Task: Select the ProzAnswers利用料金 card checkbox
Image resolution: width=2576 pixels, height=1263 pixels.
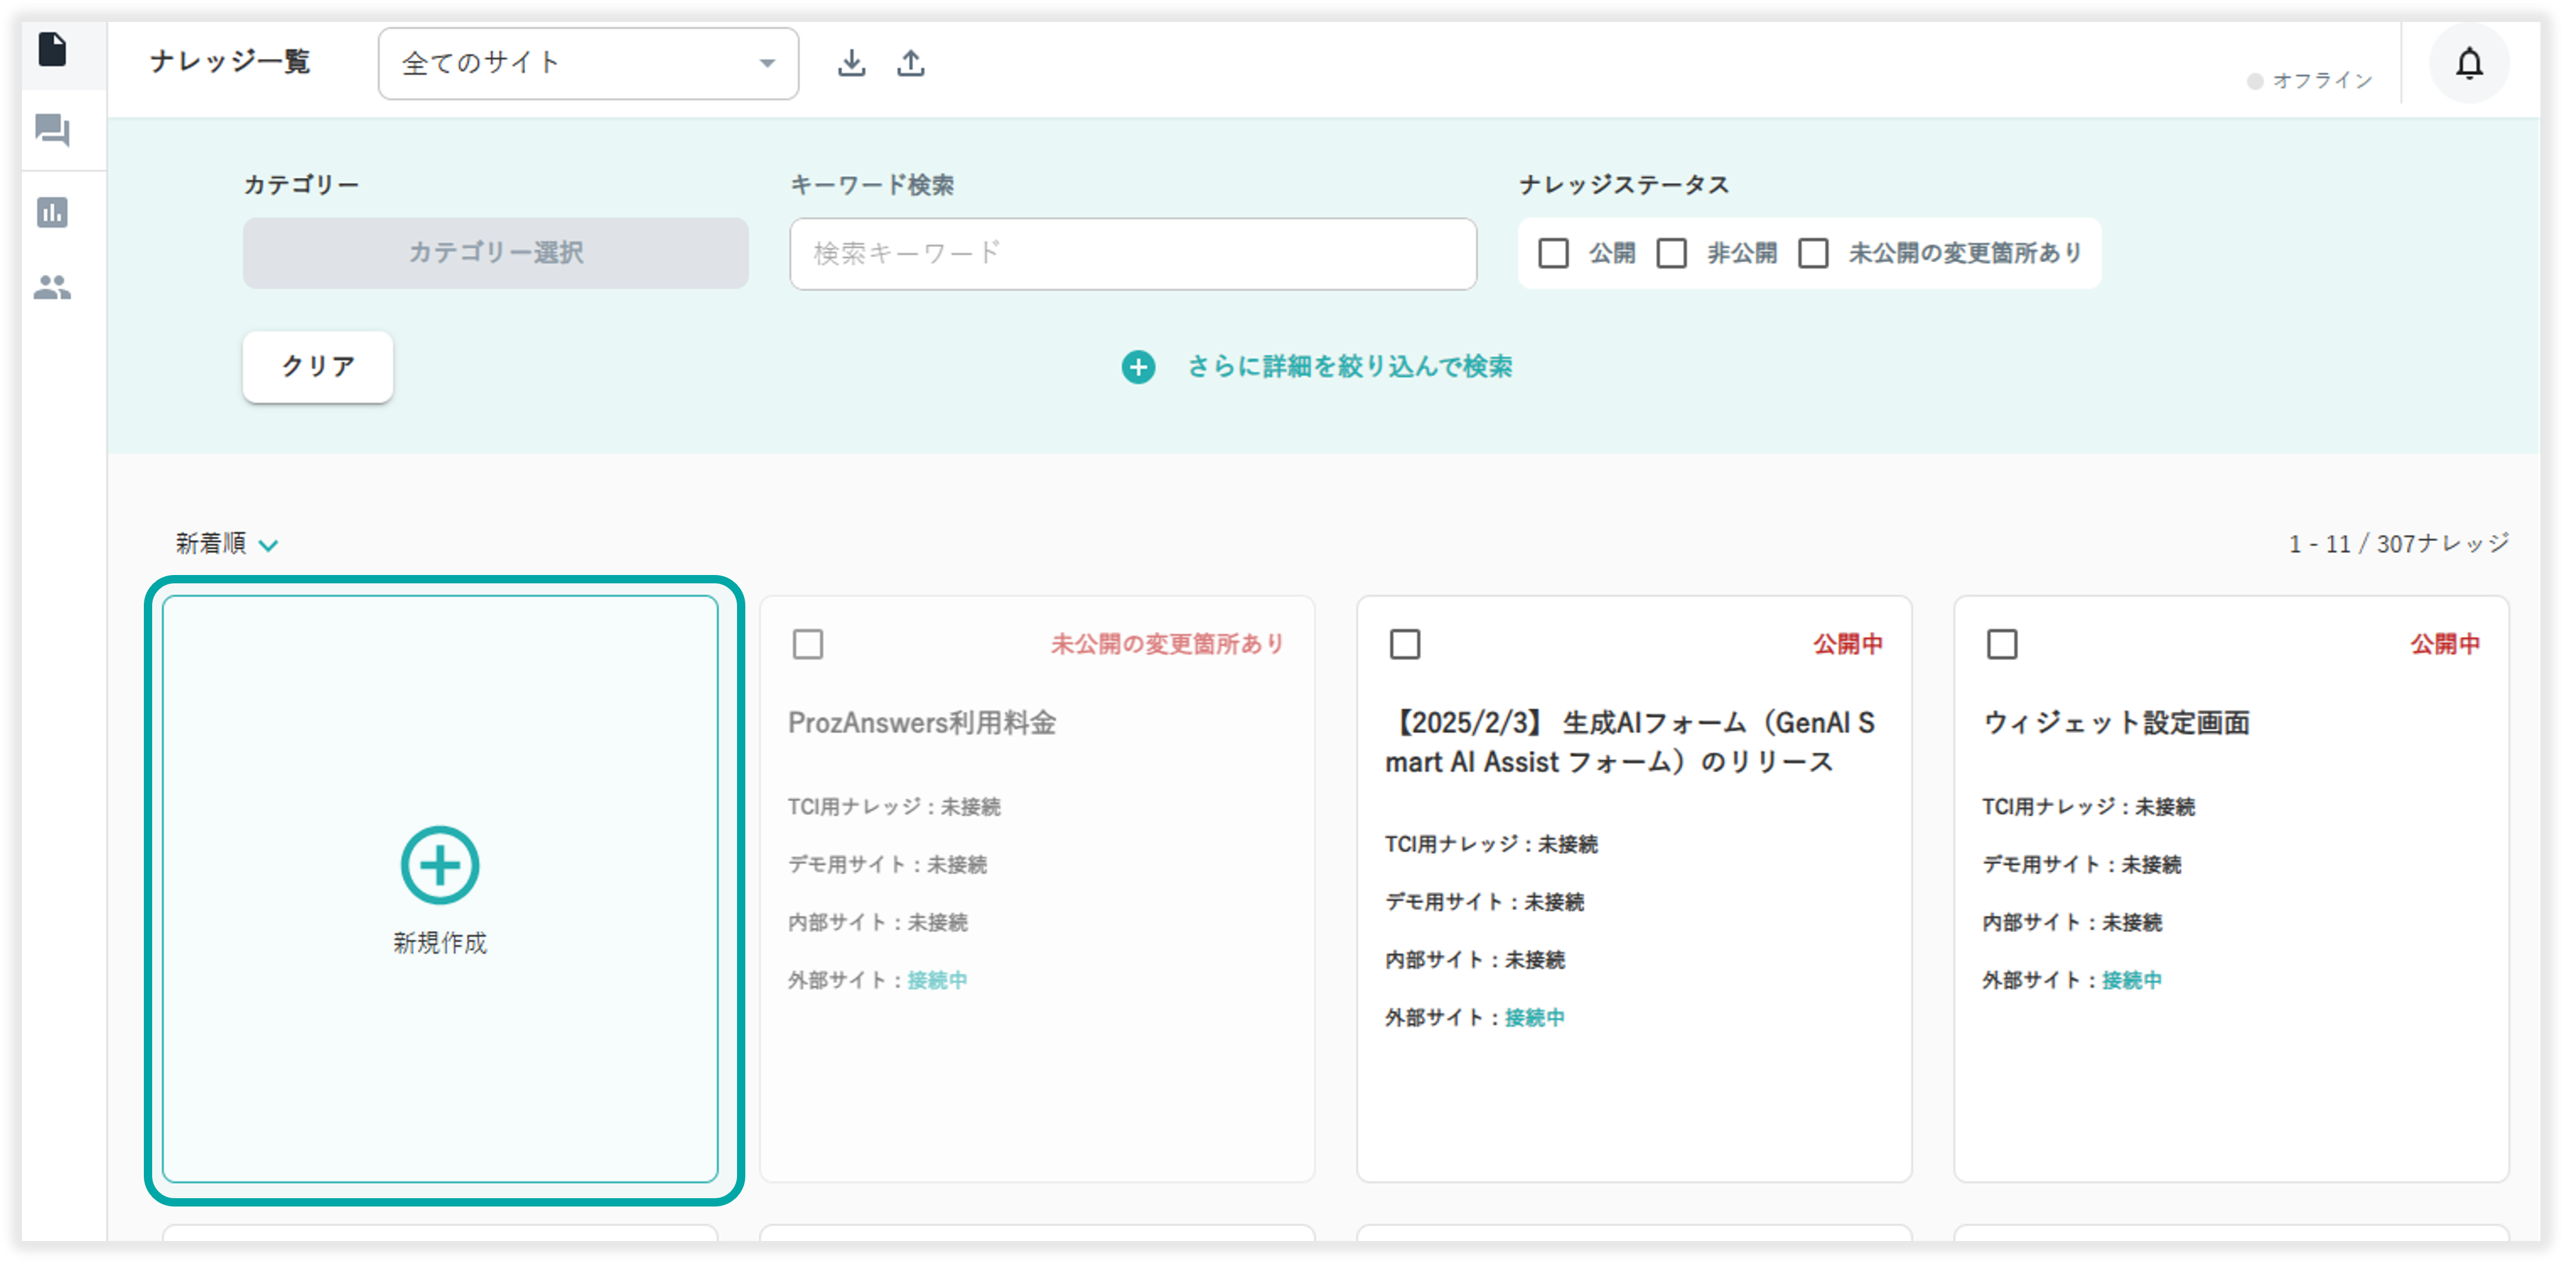Action: point(808,643)
